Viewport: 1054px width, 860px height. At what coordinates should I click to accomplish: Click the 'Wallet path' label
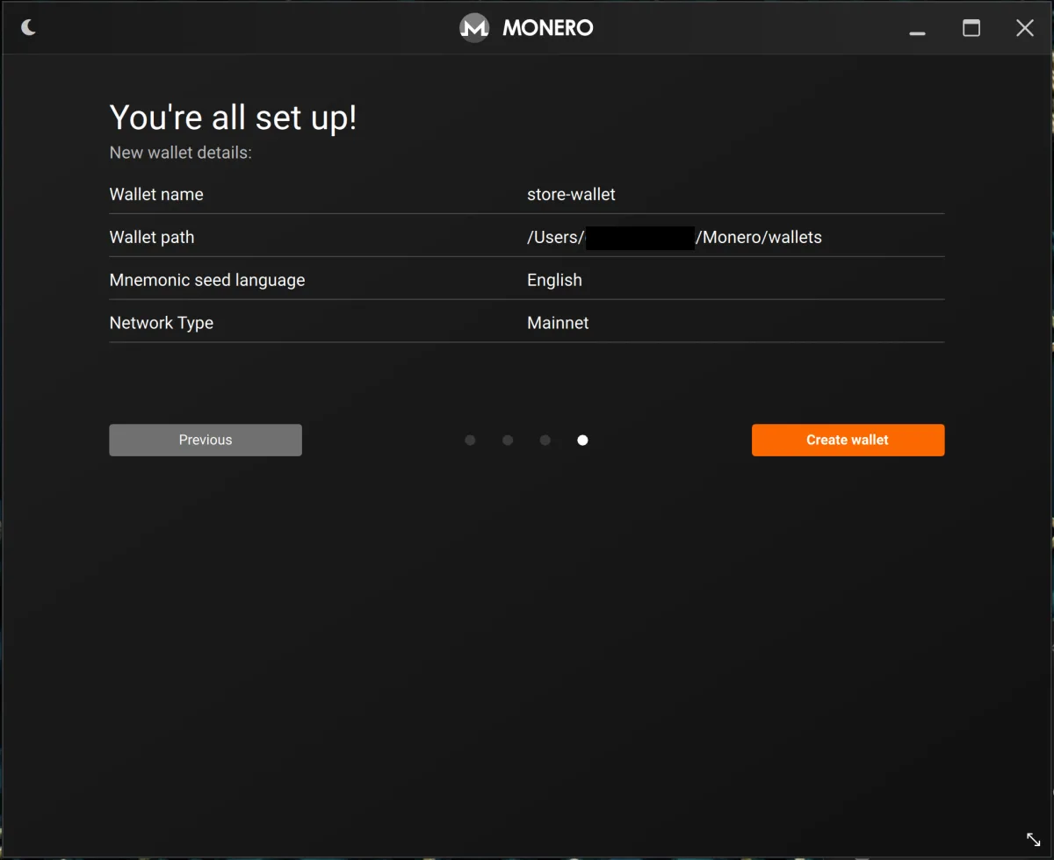pyautogui.click(x=152, y=238)
